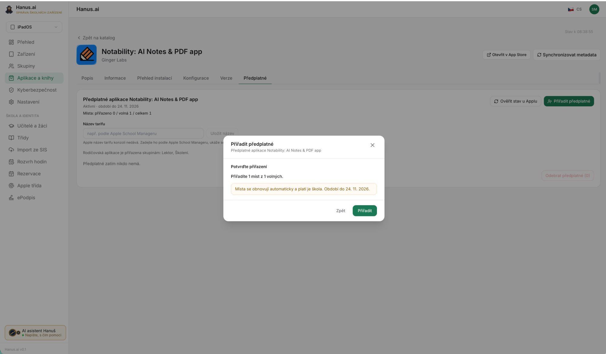Open Učitelé a žáci section
The image size is (606, 354).
click(34, 126)
